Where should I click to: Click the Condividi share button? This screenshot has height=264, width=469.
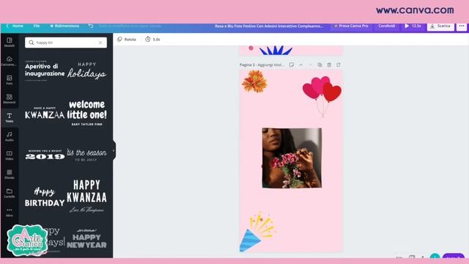(x=386, y=26)
